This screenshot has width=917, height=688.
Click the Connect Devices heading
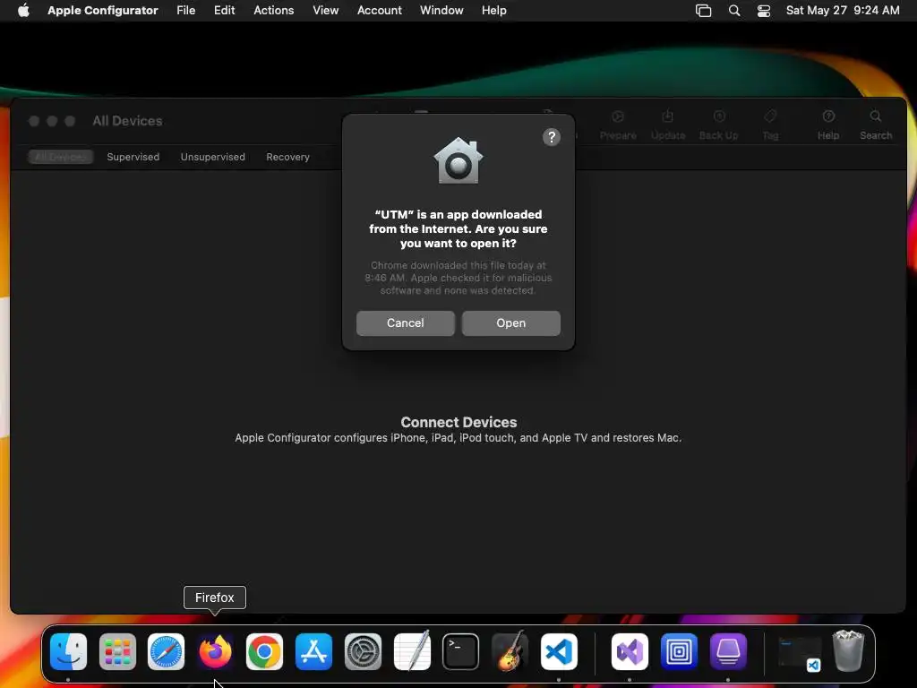point(458,422)
